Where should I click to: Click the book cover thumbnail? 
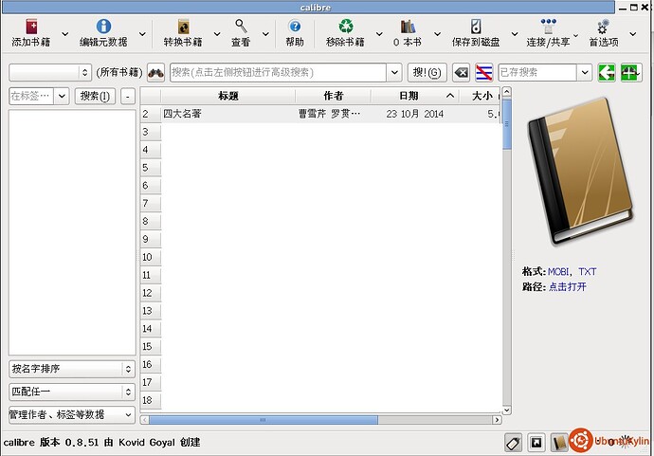click(x=580, y=171)
